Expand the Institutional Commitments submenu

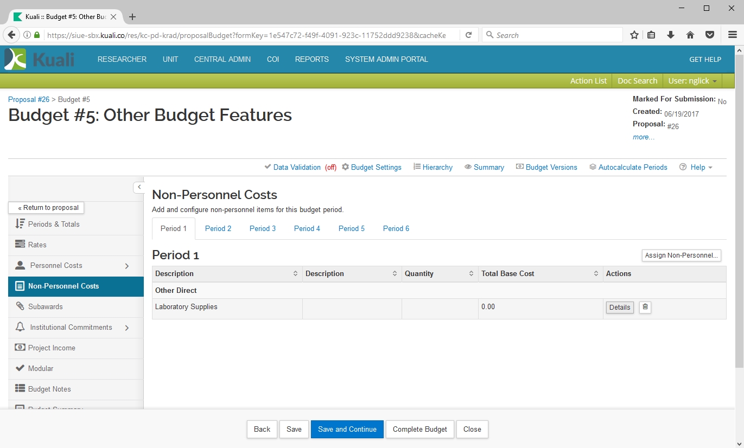(127, 328)
